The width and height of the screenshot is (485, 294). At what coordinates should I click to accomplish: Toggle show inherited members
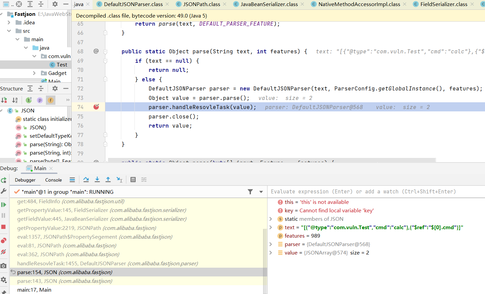coord(29,100)
